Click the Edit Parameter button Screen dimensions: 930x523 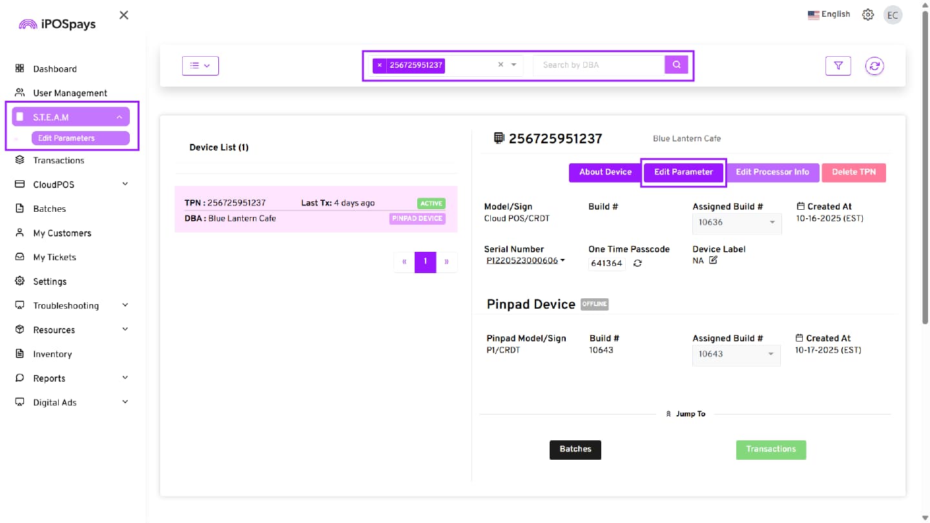pyautogui.click(x=683, y=172)
